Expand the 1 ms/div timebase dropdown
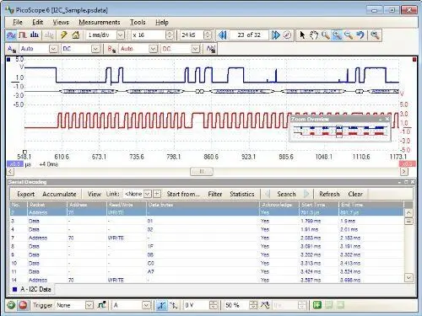Image resolution: width=422 pixels, height=316 pixels. point(121,35)
